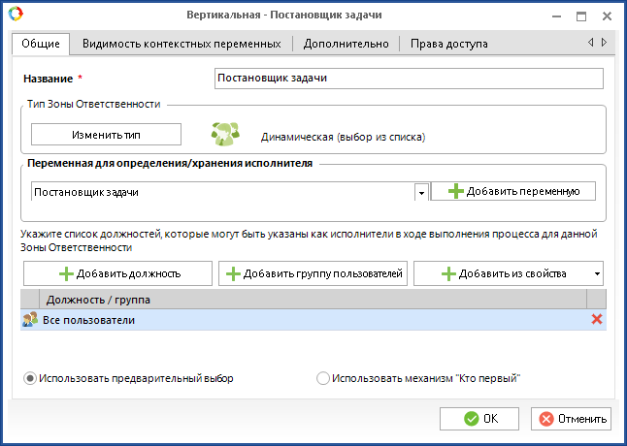Select Использовать механизм "Кто первый" option
This screenshot has width=627, height=446.
(x=323, y=378)
